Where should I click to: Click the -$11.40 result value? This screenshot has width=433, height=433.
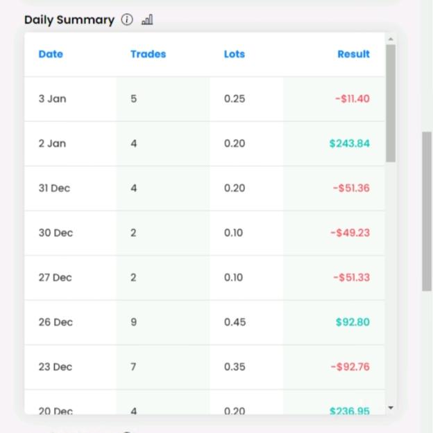353,99
